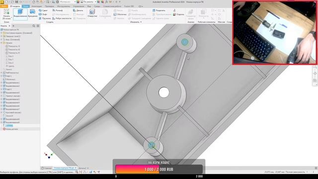Activate the Ребро жесткости (Rib) tool
The image size is (318, 179).
coord(62,18)
